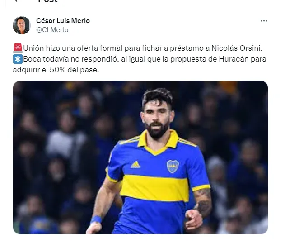The width and height of the screenshot is (285, 243).
Task: Click the display name César Luis Merlo
Action: 63,21
